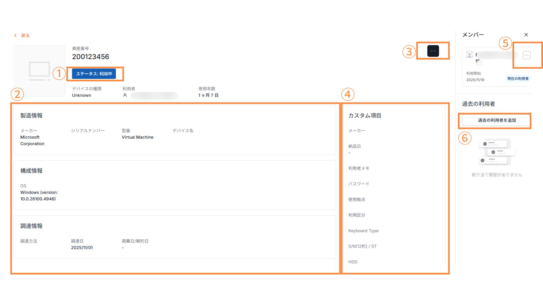Click the 利用者メモ custom field

[x=359, y=168]
